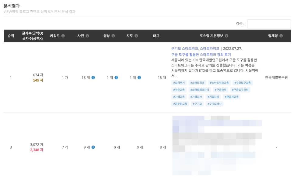Select the #스마트워크강의 tag
The height and width of the screenshot is (179, 294).
(x=200, y=90)
